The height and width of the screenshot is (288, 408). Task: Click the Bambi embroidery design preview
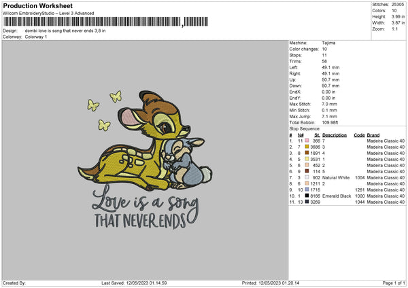coord(145,160)
